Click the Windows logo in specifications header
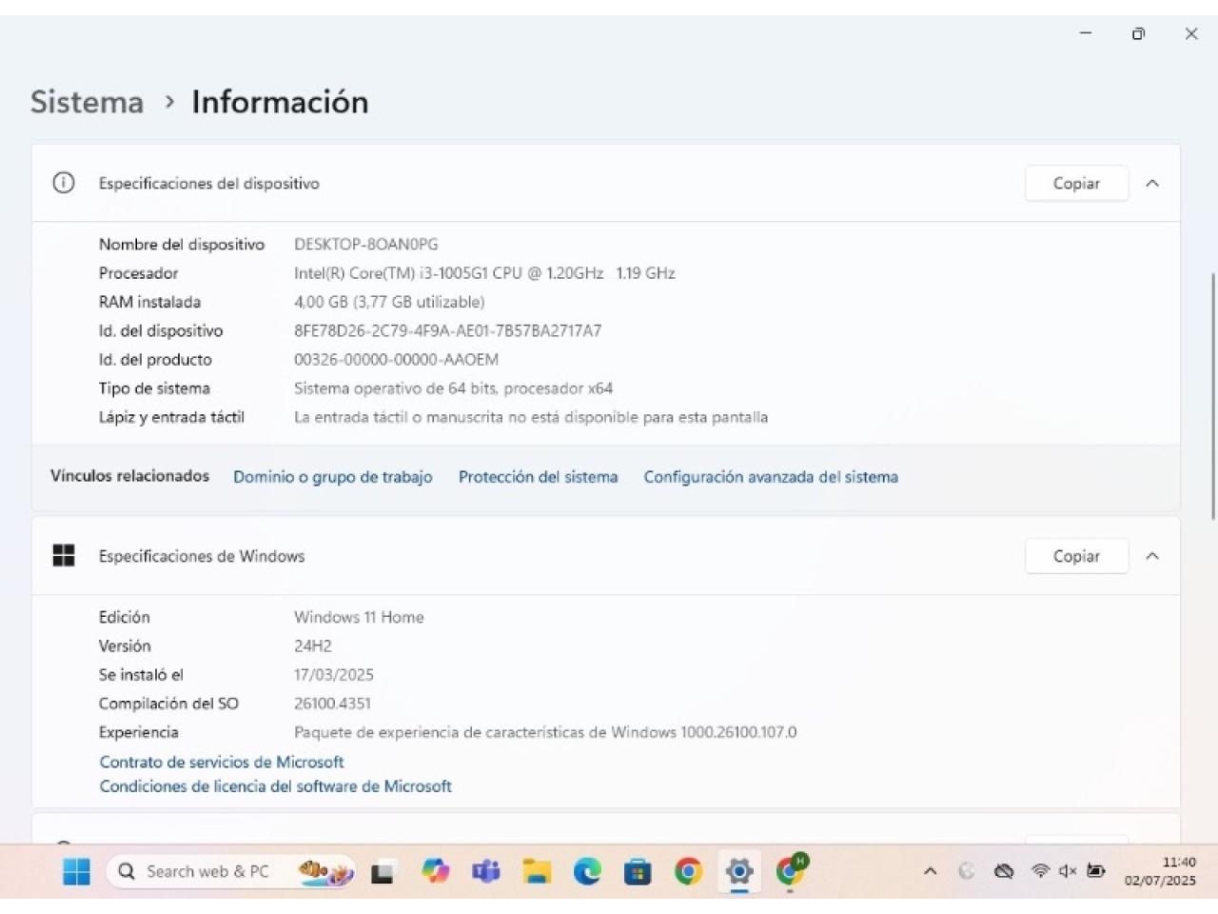Image resolution: width=1218 pixels, height=914 pixels. 64,556
